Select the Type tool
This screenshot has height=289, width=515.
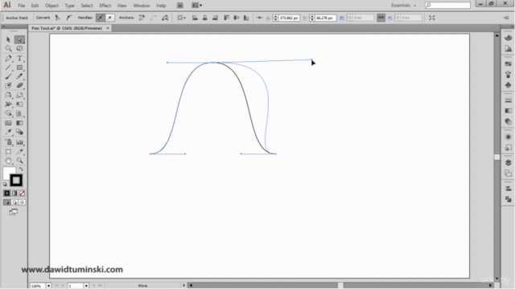pyautogui.click(x=19, y=59)
